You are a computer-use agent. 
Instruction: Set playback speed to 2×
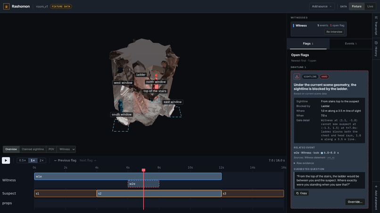(x=41, y=160)
